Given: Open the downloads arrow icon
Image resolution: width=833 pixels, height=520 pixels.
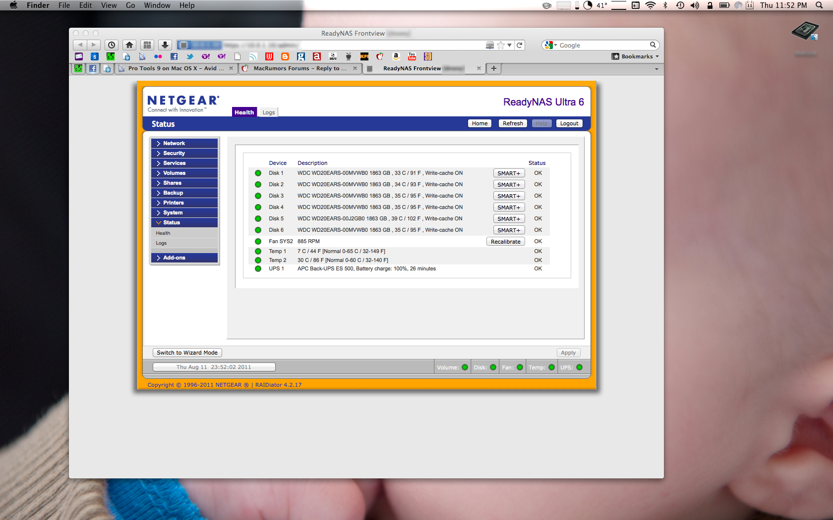Looking at the screenshot, I should click(x=165, y=45).
